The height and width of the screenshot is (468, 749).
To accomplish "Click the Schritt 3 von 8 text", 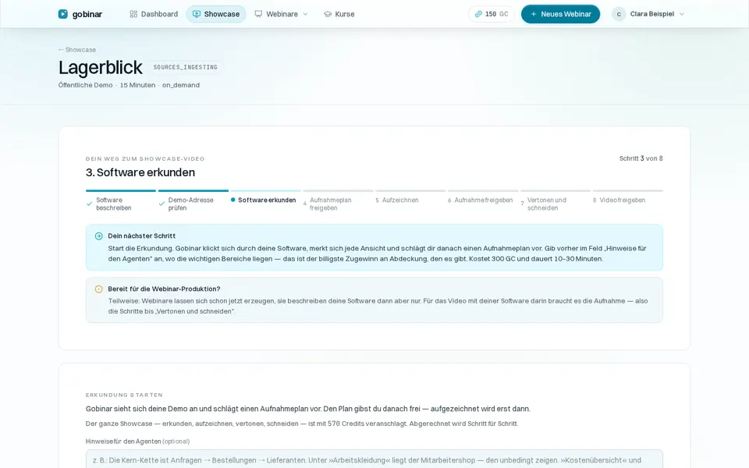I will pos(641,158).
